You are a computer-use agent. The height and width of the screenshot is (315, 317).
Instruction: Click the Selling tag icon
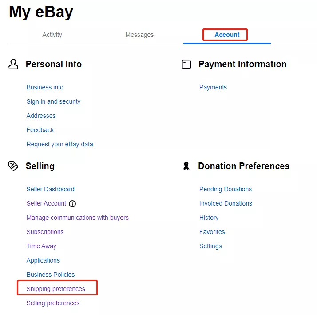pos(13,166)
